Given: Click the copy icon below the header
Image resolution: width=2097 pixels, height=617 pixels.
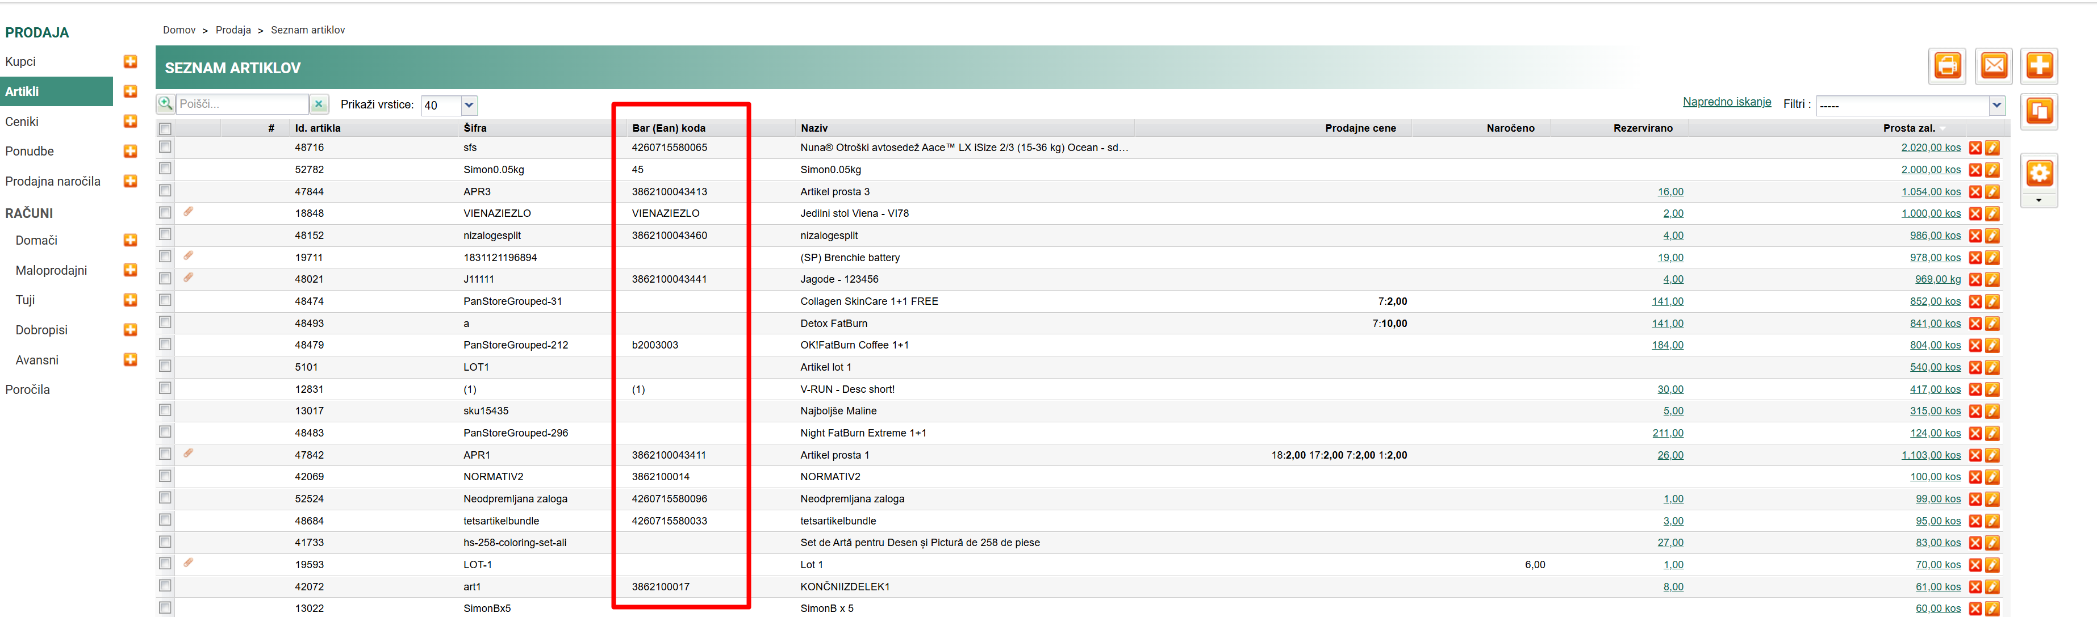Looking at the screenshot, I should pos(2038,111).
